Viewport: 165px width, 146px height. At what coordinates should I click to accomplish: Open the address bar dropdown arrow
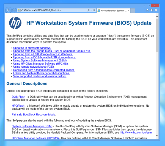pyautogui.click(x=91, y=10)
